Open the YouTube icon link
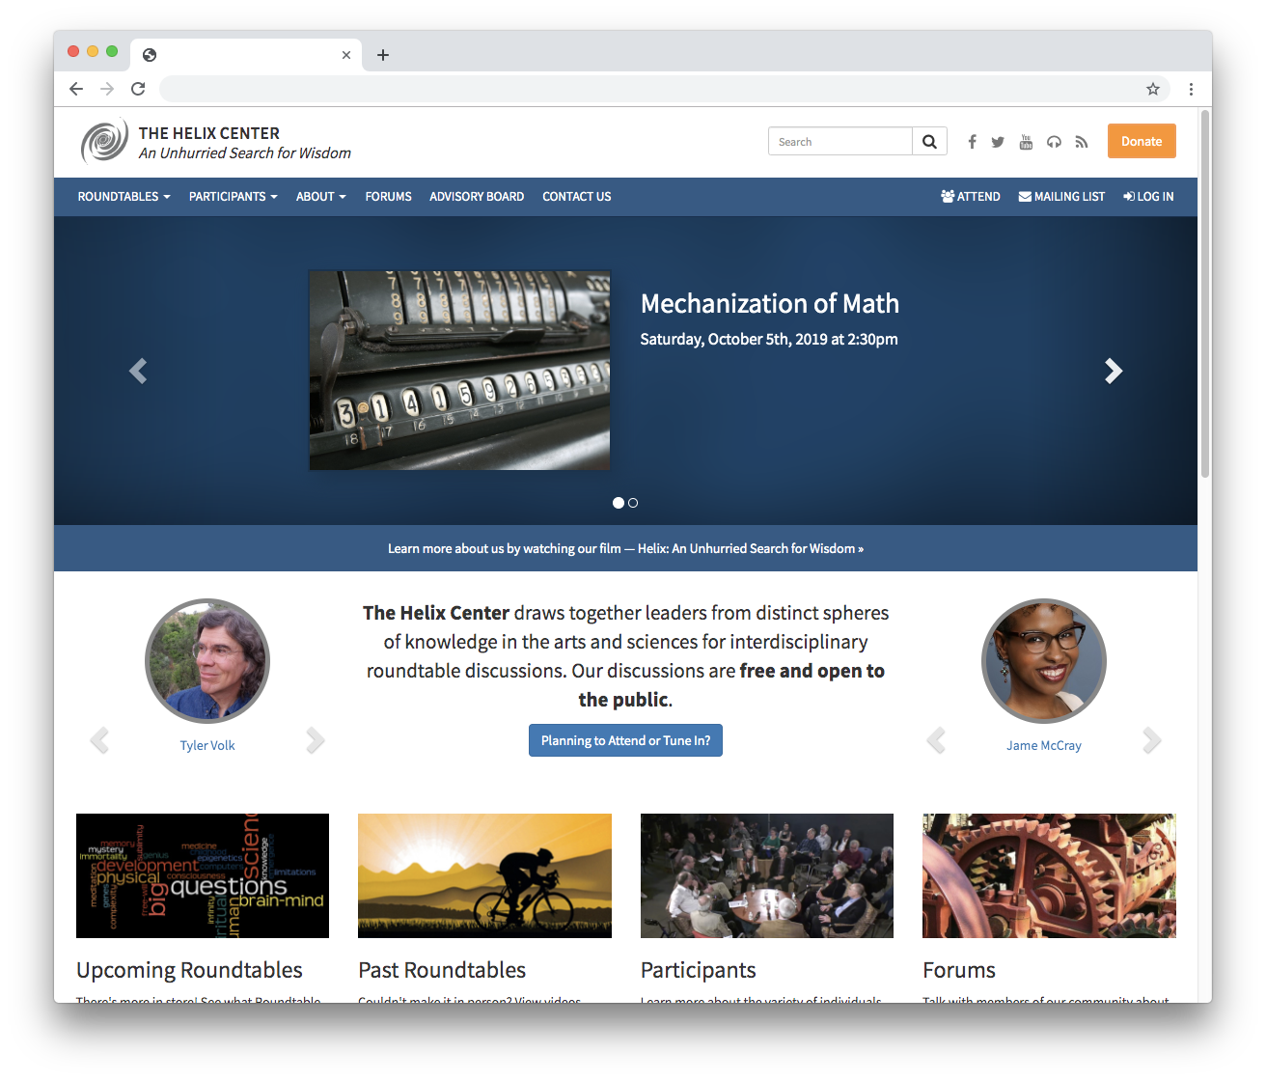This screenshot has width=1266, height=1080. [x=1026, y=142]
